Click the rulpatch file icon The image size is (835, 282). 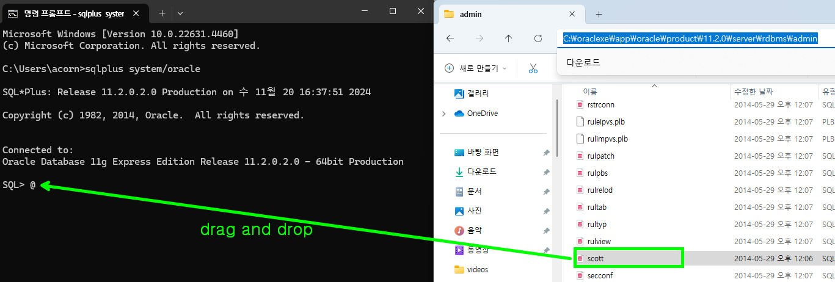[581, 156]
